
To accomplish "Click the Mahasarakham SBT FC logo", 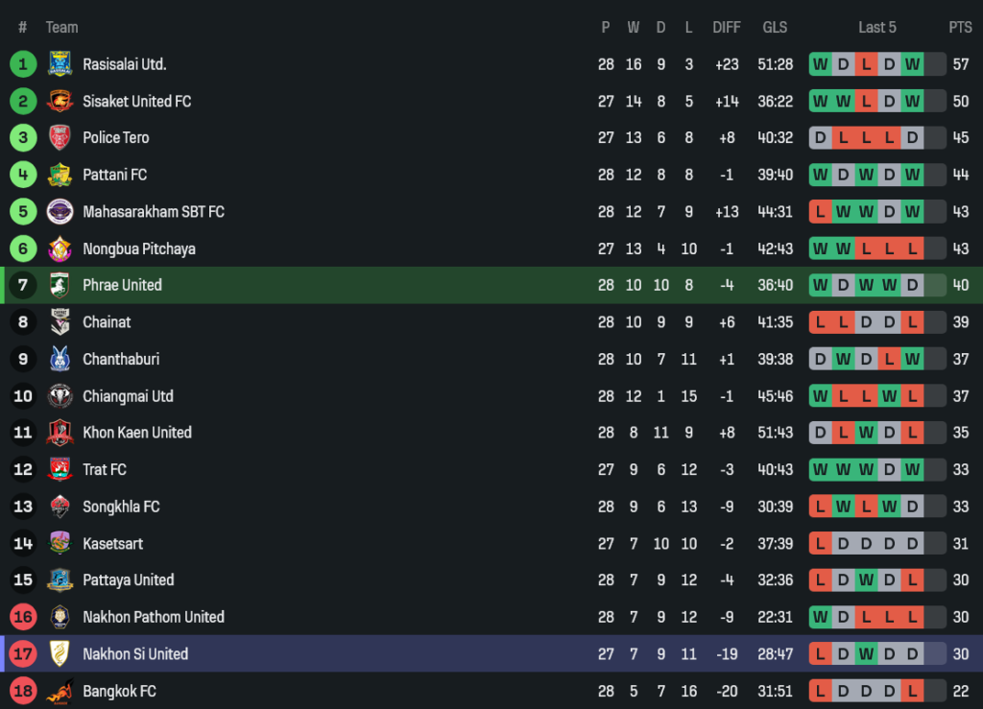I will coord(60,211).
